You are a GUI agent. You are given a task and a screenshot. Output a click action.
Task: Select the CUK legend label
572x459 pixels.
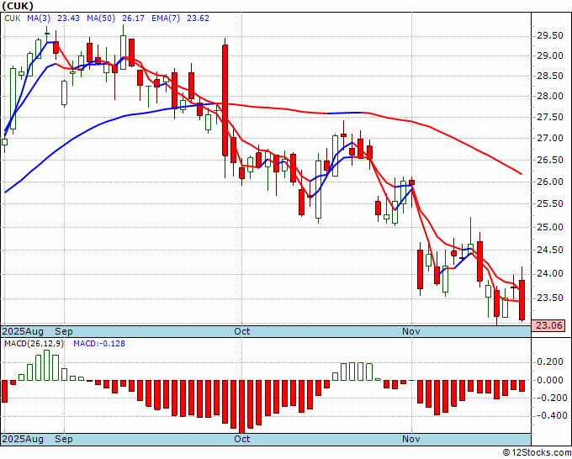point(13,18)
